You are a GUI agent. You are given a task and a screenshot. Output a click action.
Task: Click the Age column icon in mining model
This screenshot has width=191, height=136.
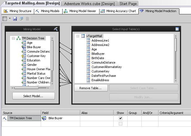tap(24, 43)
